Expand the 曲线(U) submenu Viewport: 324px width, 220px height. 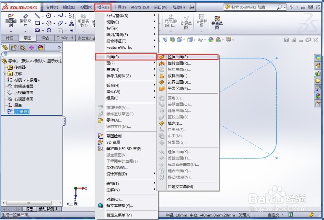click(x=154, y=69)
